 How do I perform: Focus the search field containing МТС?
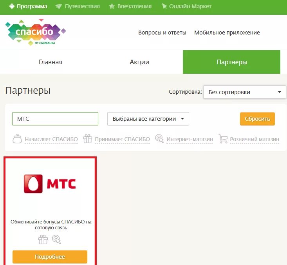point(55,119)
